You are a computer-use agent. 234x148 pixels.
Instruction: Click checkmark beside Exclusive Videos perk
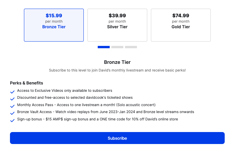point(12,92)
